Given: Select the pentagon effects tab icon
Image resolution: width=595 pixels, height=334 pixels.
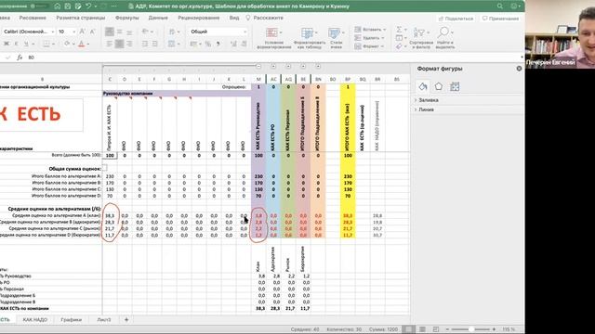Looking at the screenshot, I should click(438, 86).
